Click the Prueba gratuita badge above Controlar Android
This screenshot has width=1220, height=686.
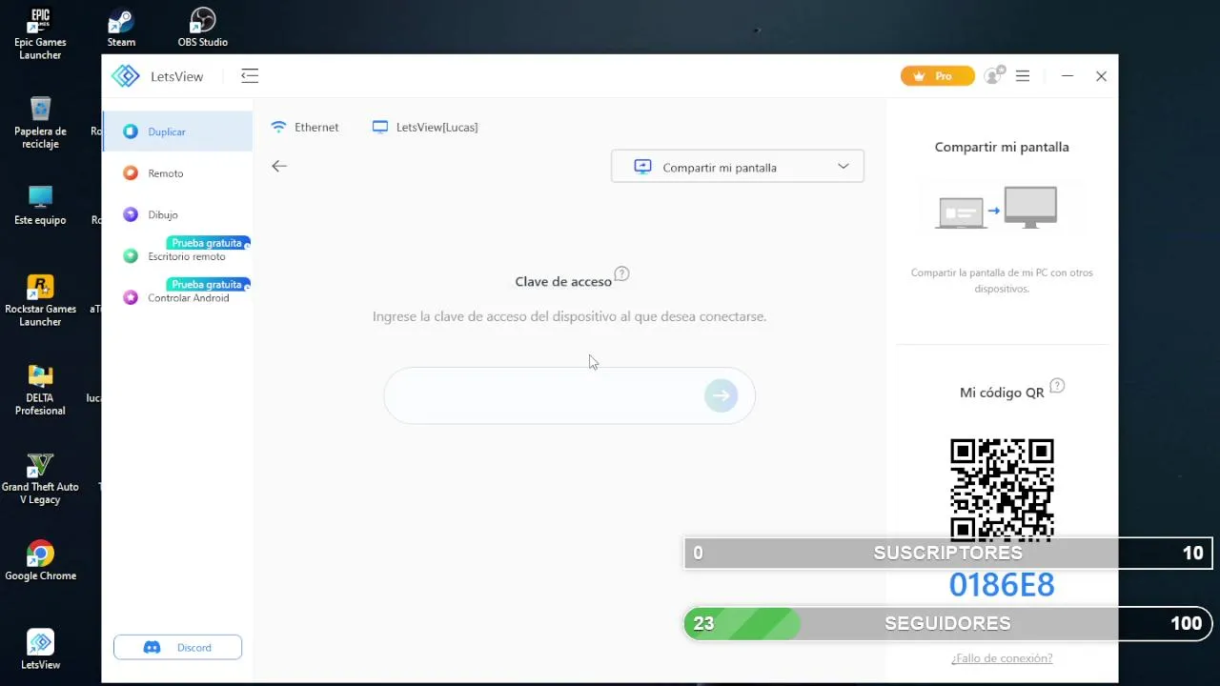[x=208, y=284]
